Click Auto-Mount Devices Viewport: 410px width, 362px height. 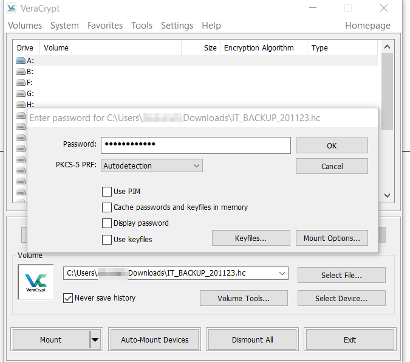click(154, 339)
